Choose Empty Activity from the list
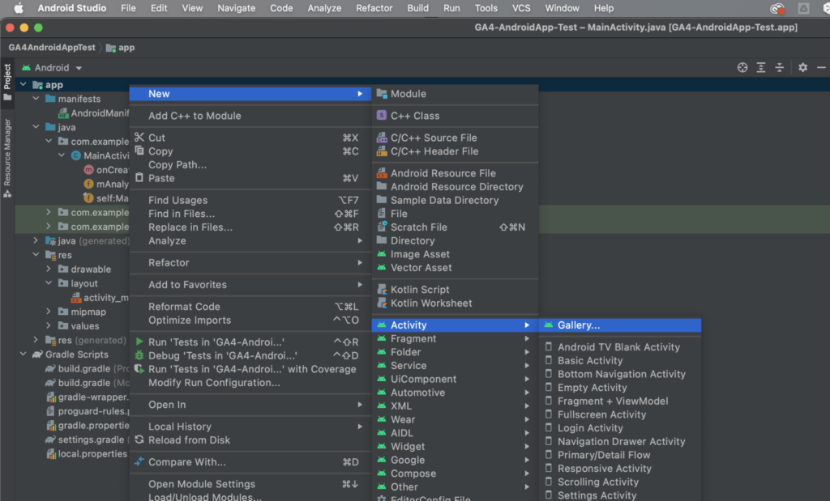The width and height of the screenshot is (830, 501). coord(592,388)
